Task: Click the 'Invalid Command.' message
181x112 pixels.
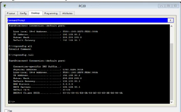Action: [20, 49]
